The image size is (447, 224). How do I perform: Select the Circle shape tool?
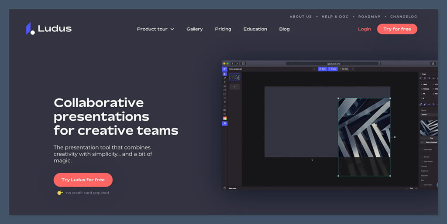click(x=225, y=98)
